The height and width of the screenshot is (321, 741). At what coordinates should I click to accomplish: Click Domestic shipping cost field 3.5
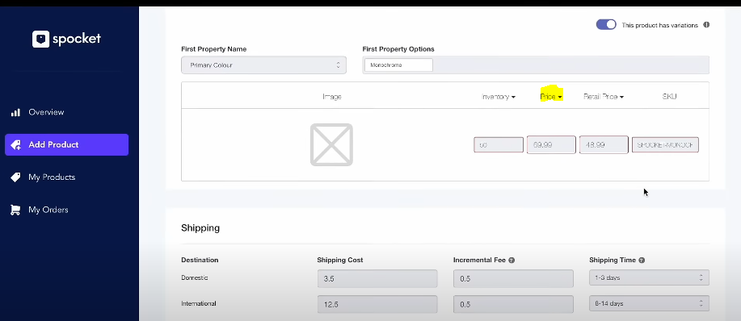377,278
